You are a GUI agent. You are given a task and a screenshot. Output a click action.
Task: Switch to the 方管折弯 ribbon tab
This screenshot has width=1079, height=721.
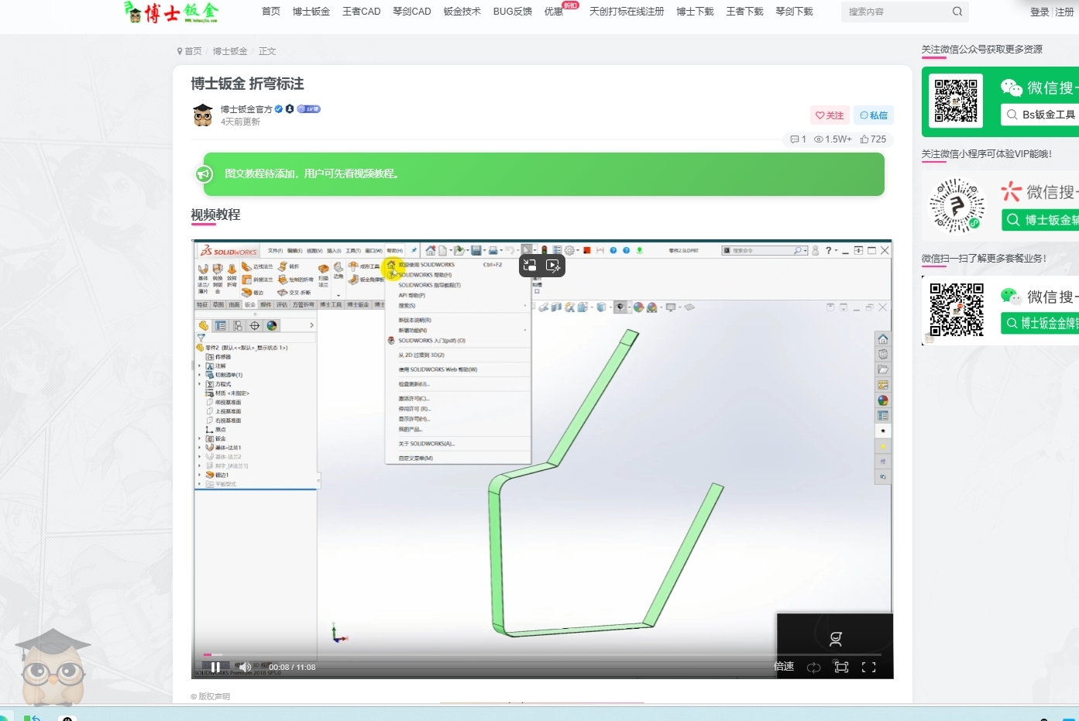[304, 304]
